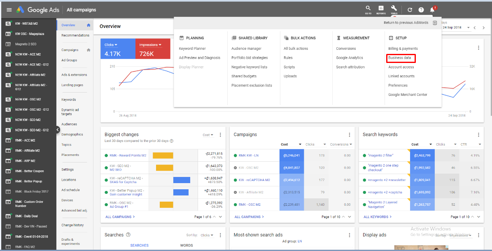
Task: Open Sort by Clicks dropdown in Searches
Action: coord(207,235)
